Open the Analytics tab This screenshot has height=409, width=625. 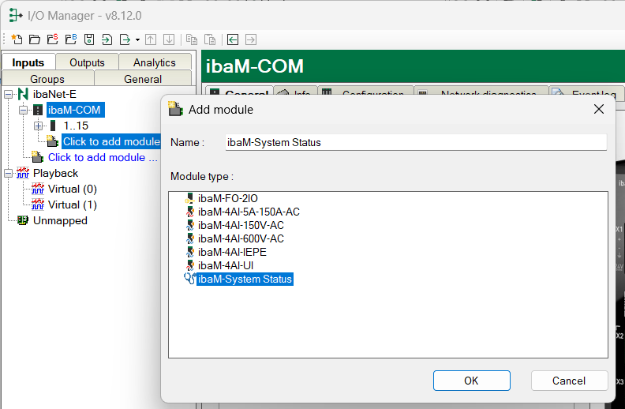pyautogui.click(x=155, y=62)
